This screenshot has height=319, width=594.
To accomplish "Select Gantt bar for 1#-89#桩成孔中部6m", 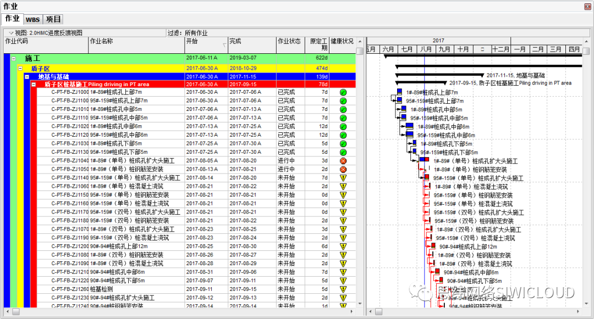I will [x=409, y=126].
